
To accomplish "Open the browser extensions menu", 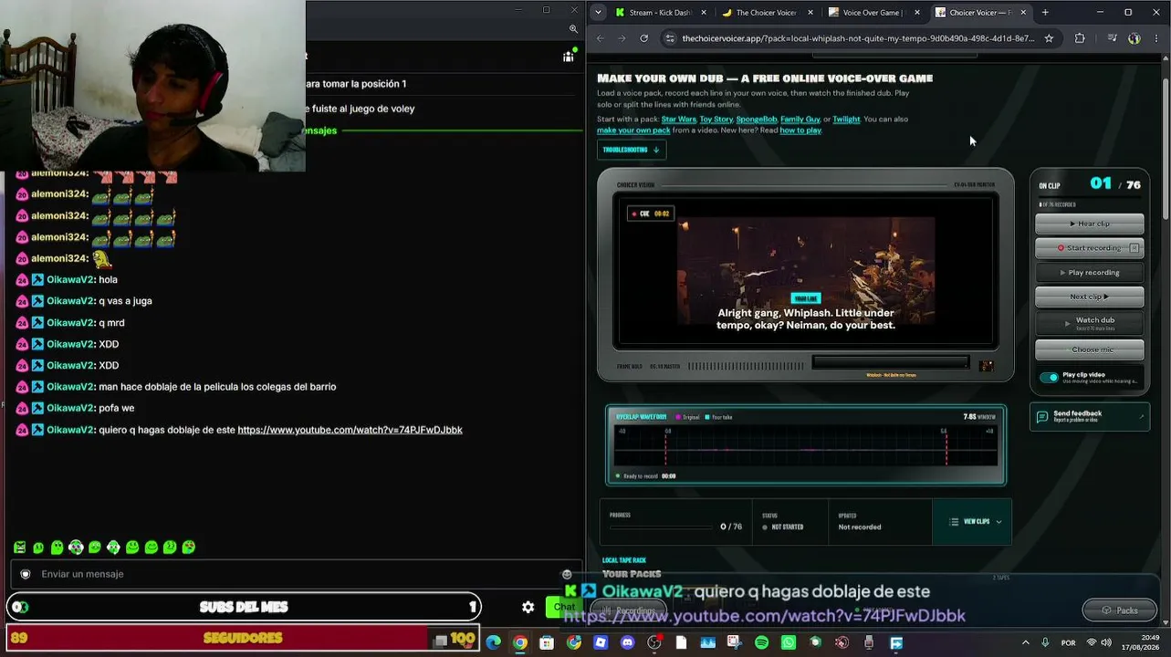I will coord(1080,38).
